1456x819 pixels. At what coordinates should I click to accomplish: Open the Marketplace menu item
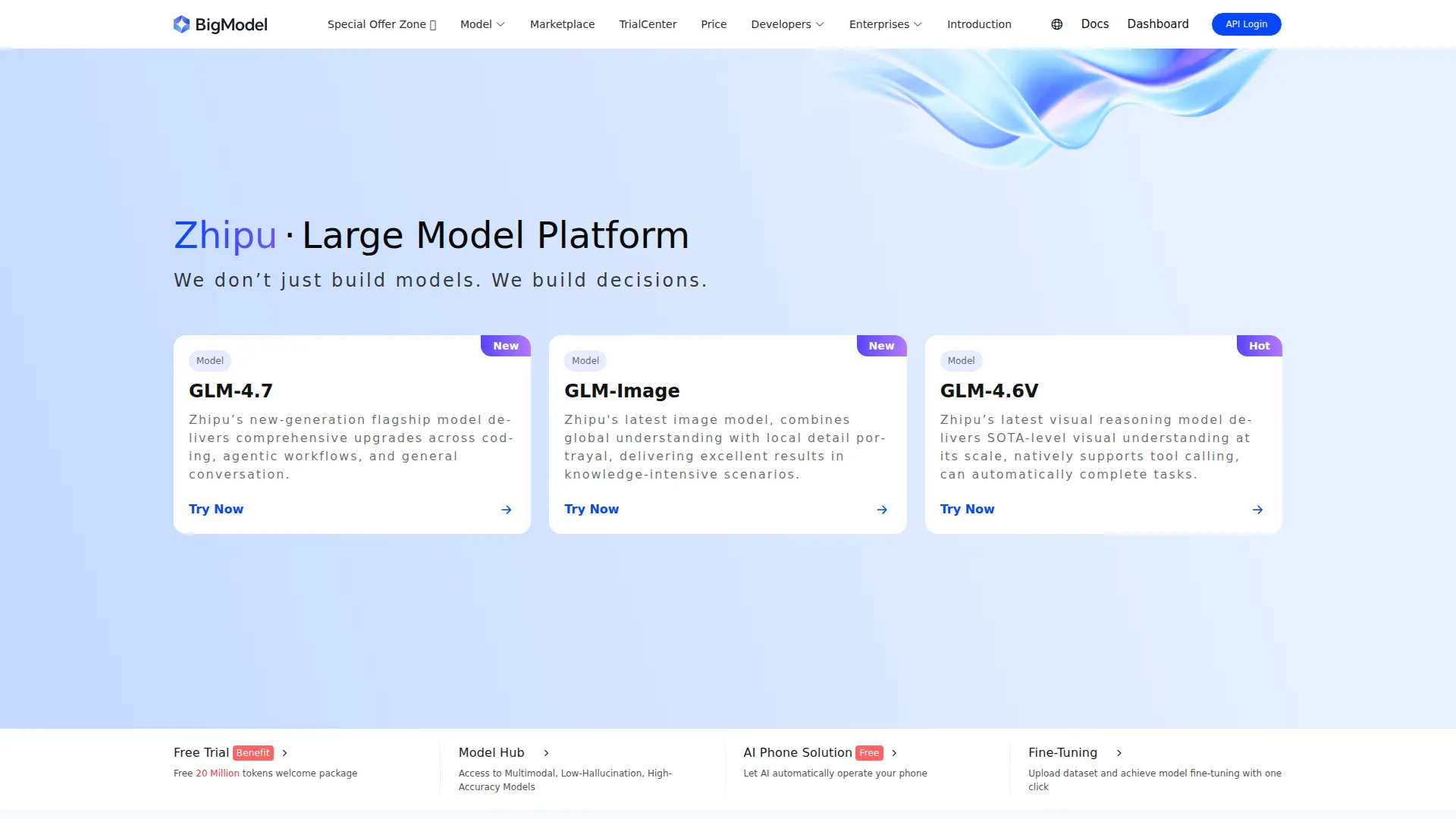[562, 24]
